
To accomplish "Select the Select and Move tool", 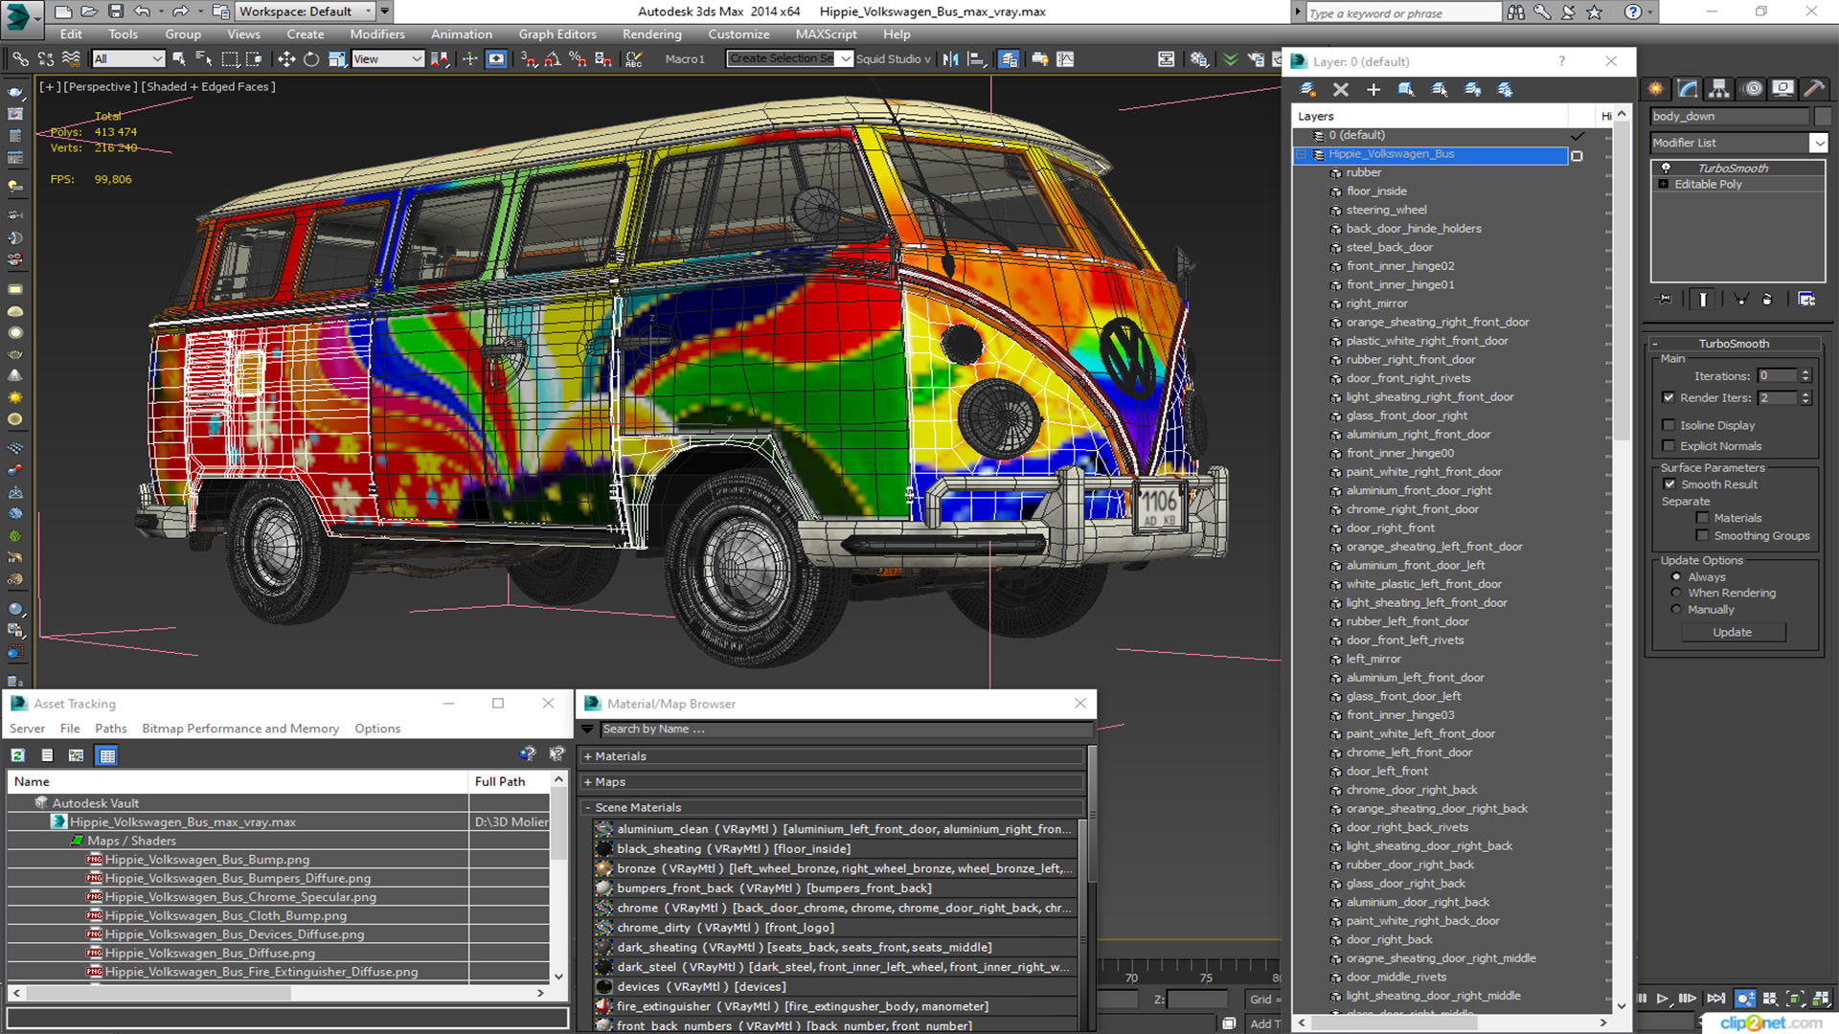I will point(285,59).
